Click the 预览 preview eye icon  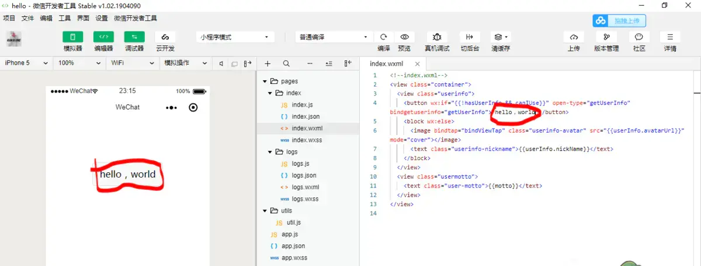pyautogui.click(x=404, y=37)
